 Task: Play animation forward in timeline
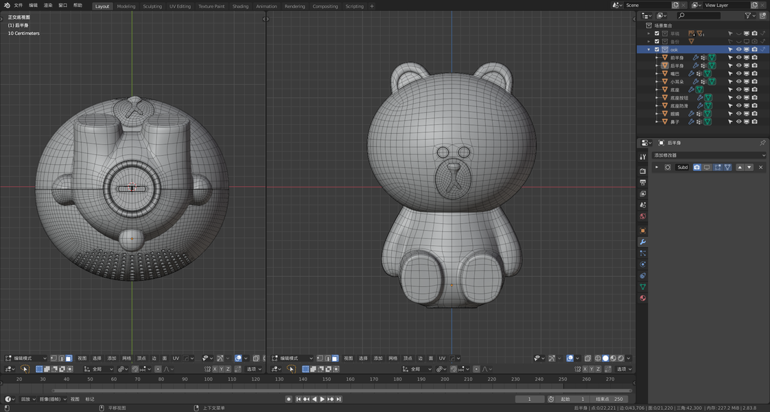pyautogui.click(x=322, y=399)
